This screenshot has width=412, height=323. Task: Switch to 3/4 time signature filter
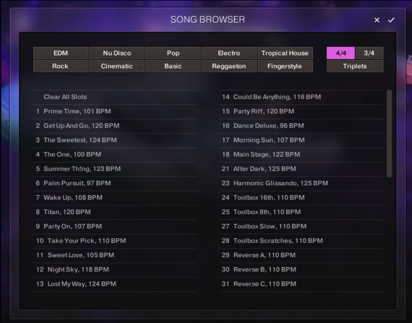[369, 53]
